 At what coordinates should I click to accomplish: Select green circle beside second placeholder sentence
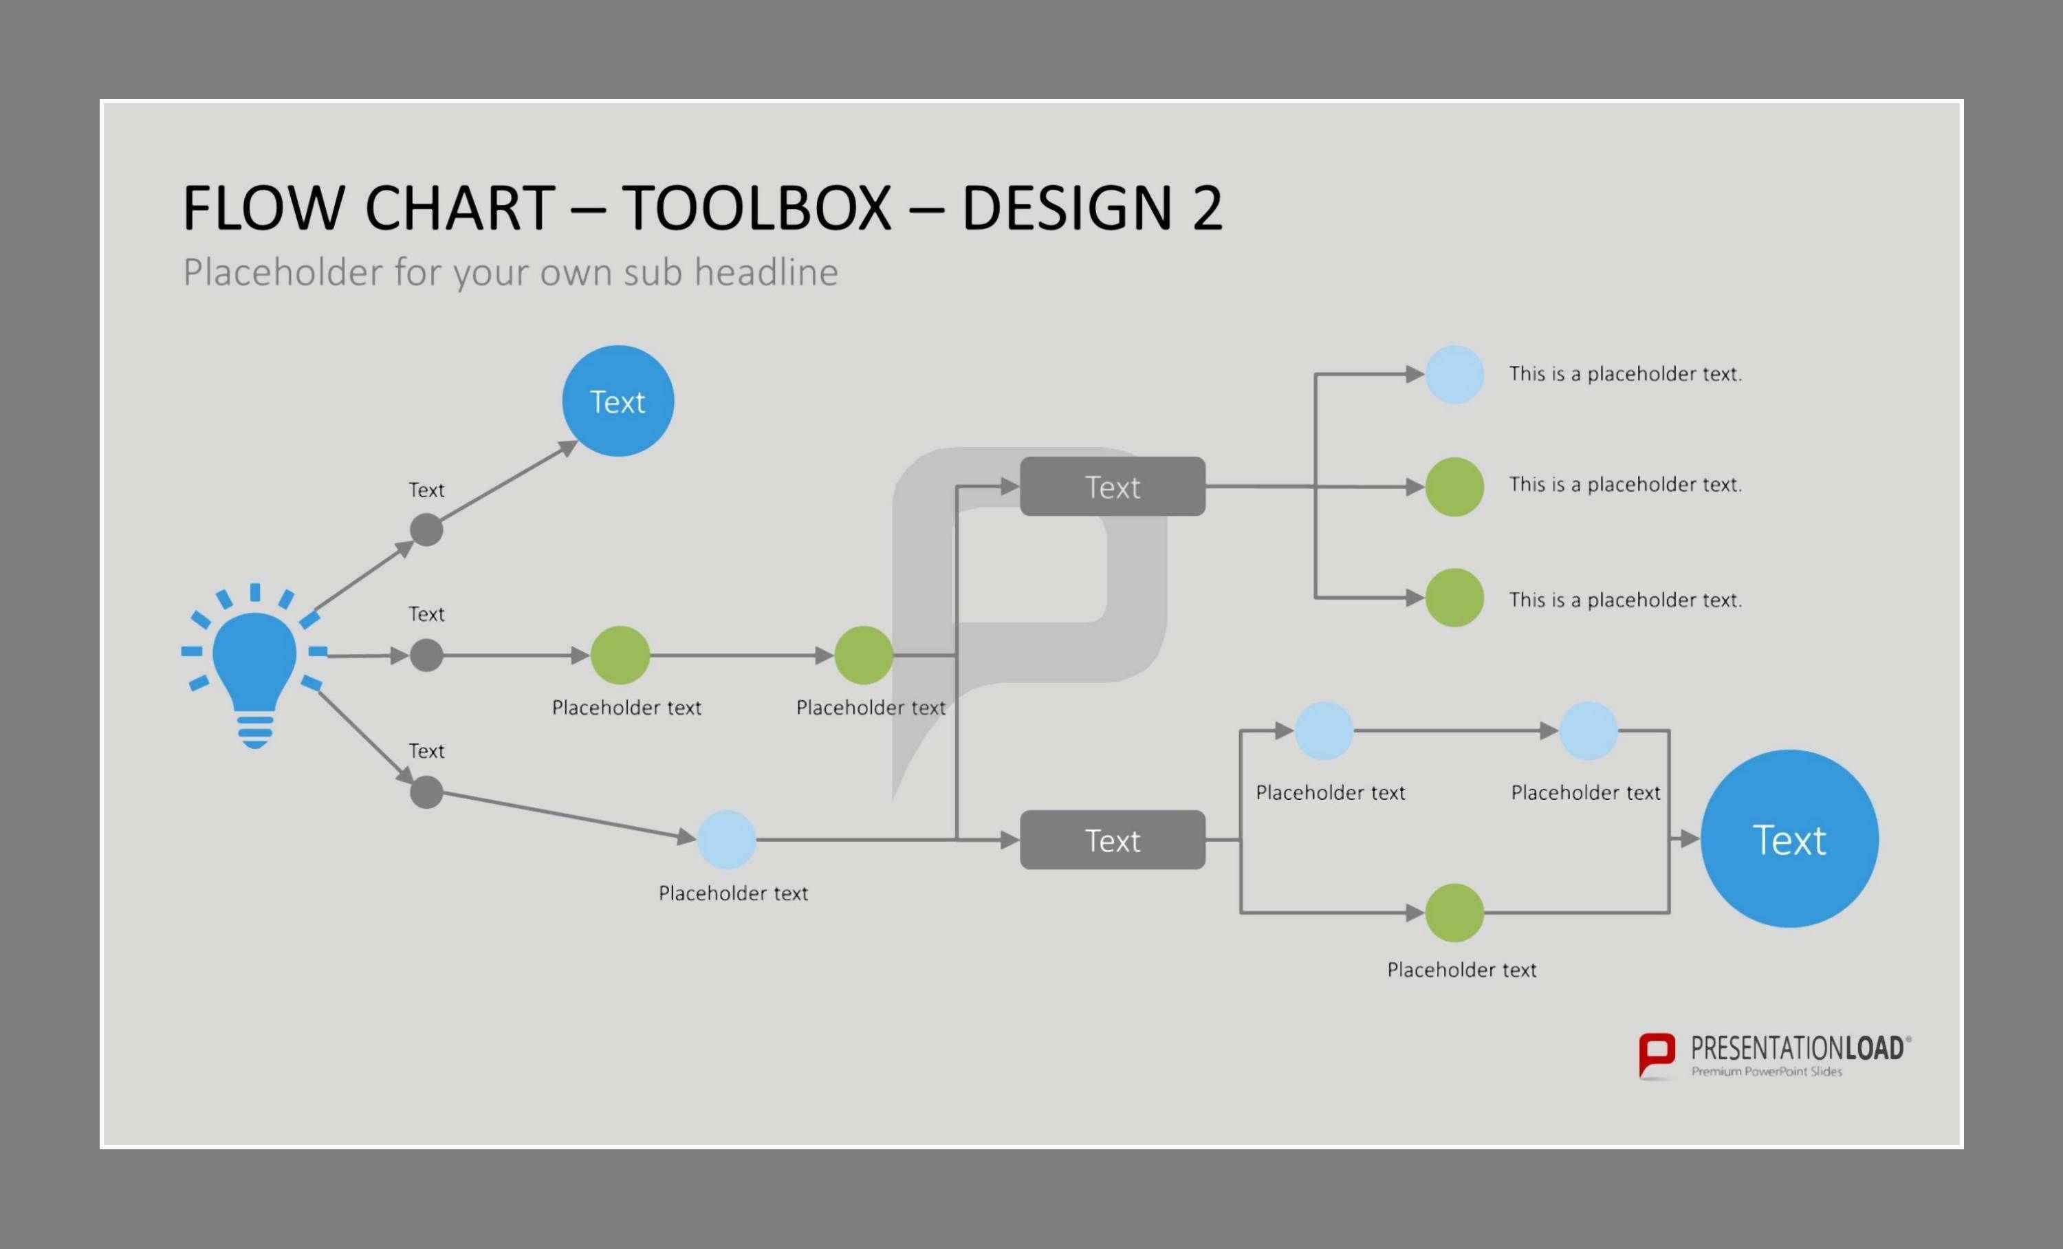tap(1454, 486)
